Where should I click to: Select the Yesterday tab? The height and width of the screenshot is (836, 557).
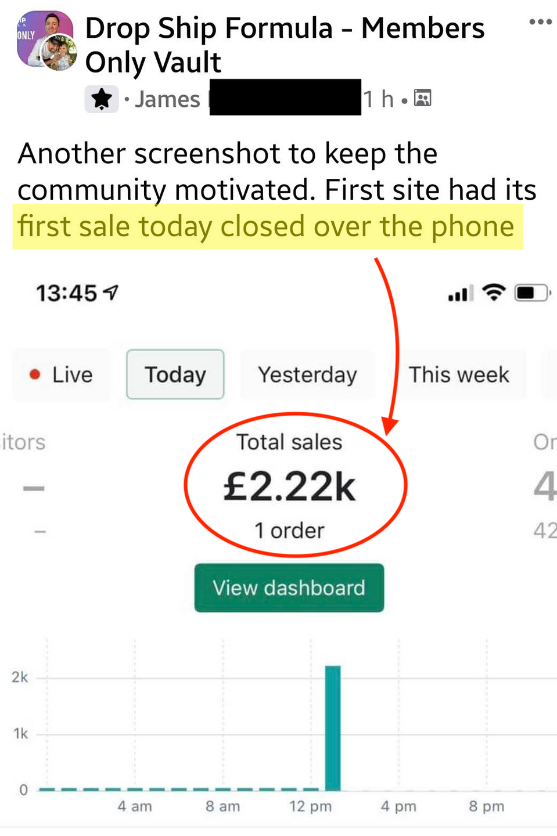[307, 374]
